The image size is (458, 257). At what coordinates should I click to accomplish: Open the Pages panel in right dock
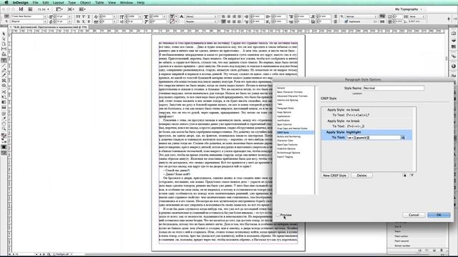click(453, 34)
